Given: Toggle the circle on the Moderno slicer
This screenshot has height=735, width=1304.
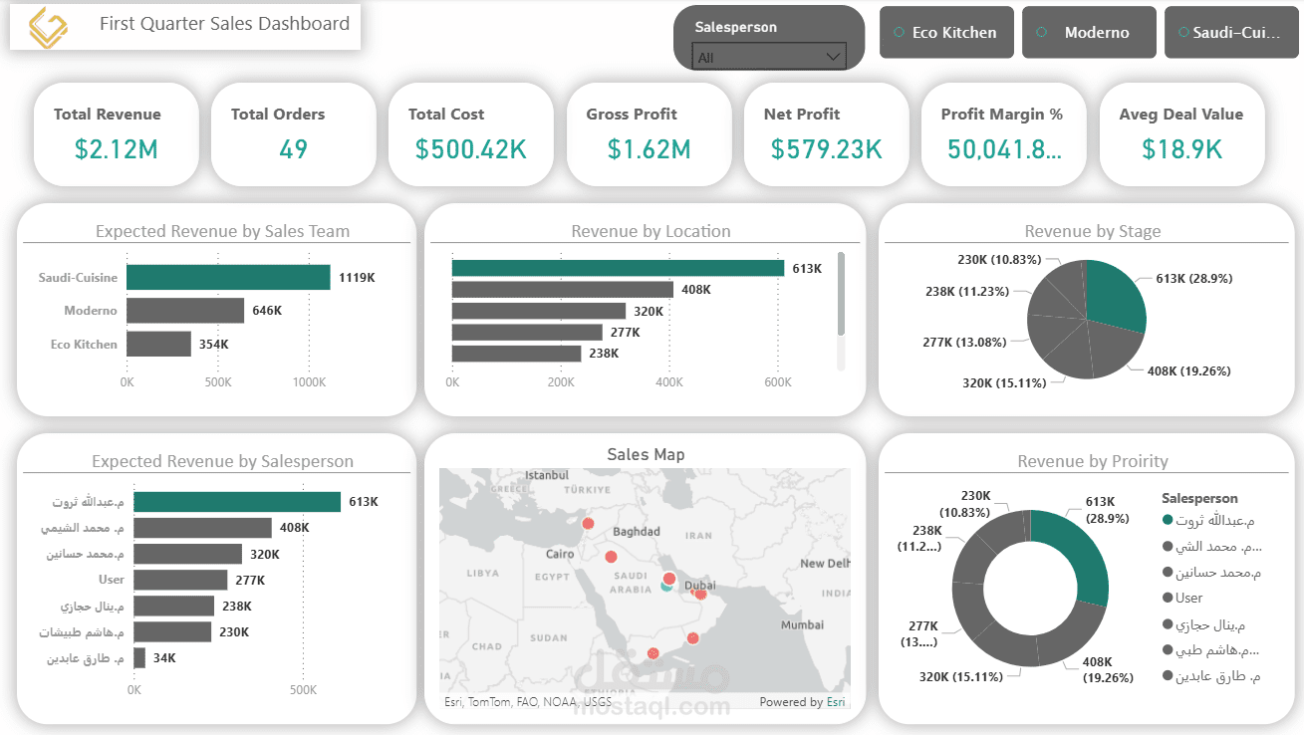Looking at the screenshot, I should [1040, 32].
